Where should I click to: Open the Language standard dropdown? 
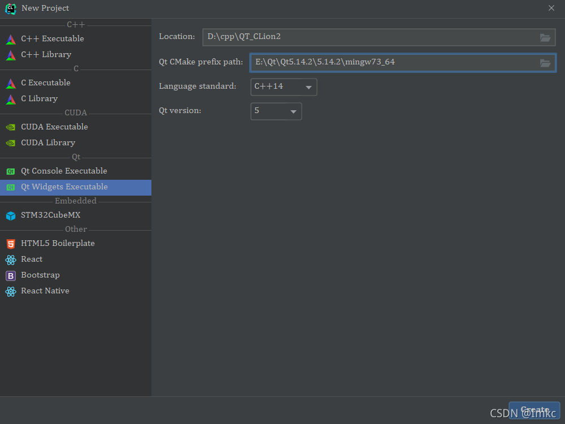(284, 87)
